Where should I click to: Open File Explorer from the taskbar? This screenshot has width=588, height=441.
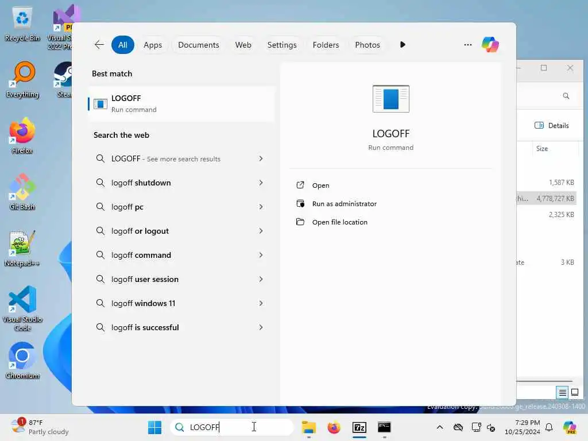tap(308, 427)
